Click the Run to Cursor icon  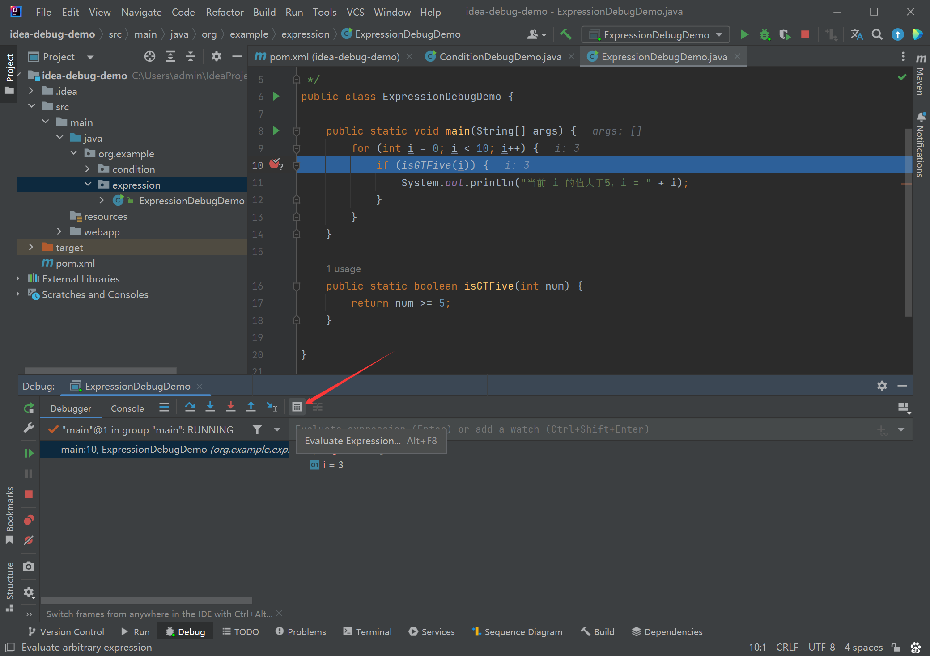[272, 407]
